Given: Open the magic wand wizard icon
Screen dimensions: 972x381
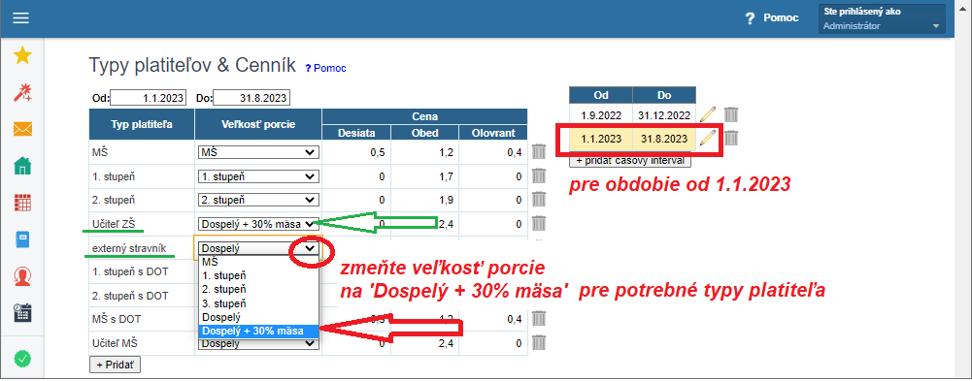Looking at the screenshot, I should (x=23, y=93).
